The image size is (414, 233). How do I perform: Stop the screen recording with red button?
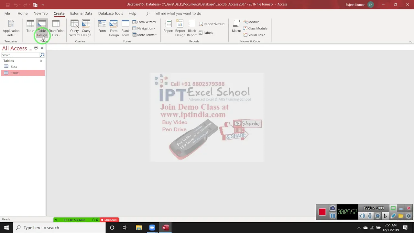(322, 212)
